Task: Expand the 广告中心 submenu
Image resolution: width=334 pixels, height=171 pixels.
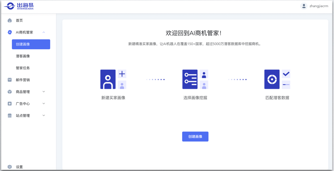Action: 44,103
